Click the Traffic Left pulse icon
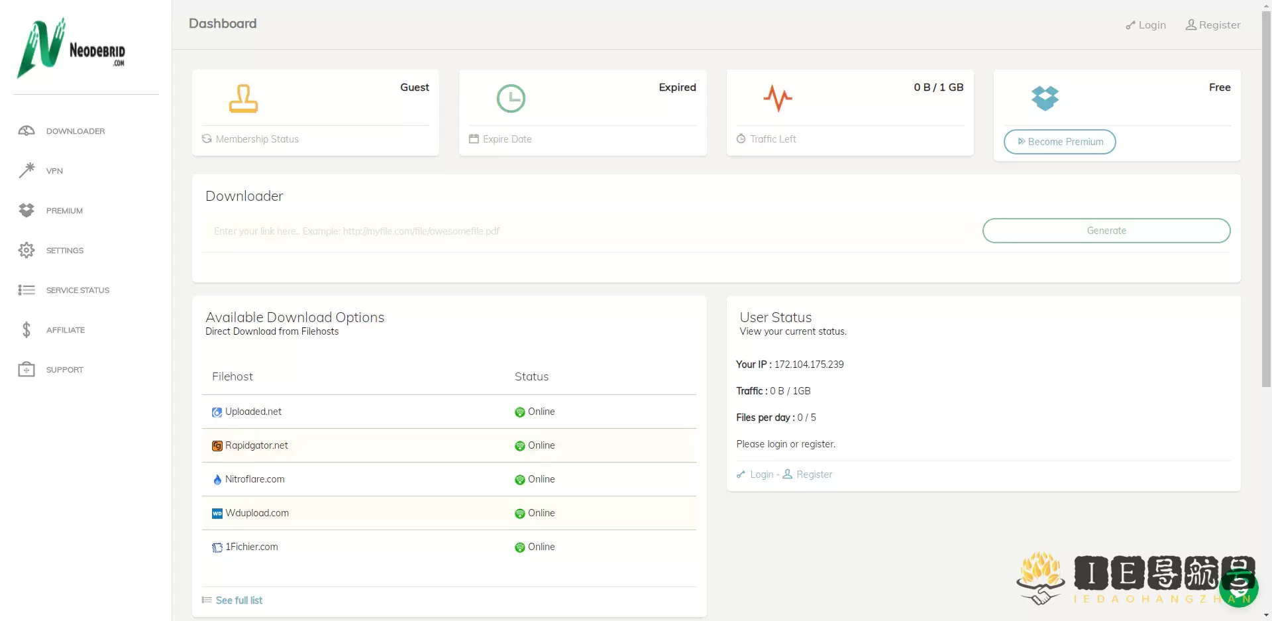 (x=778, y=99)
